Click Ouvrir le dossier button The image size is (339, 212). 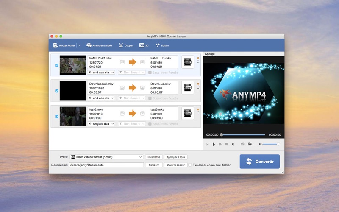(176, 165)
